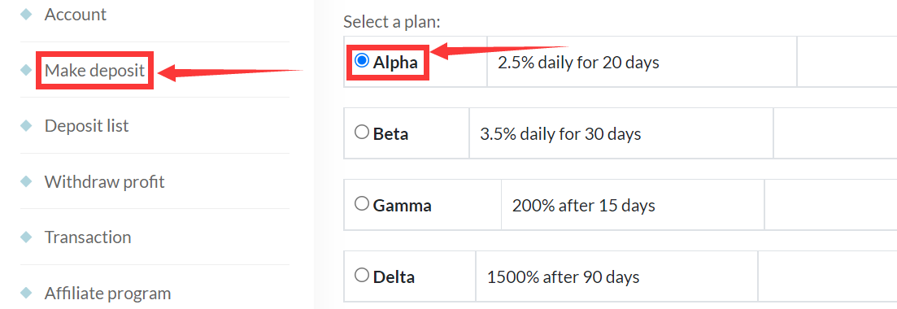
Task: Click the Alpha plan name label
Action: (x=395, y=63)
